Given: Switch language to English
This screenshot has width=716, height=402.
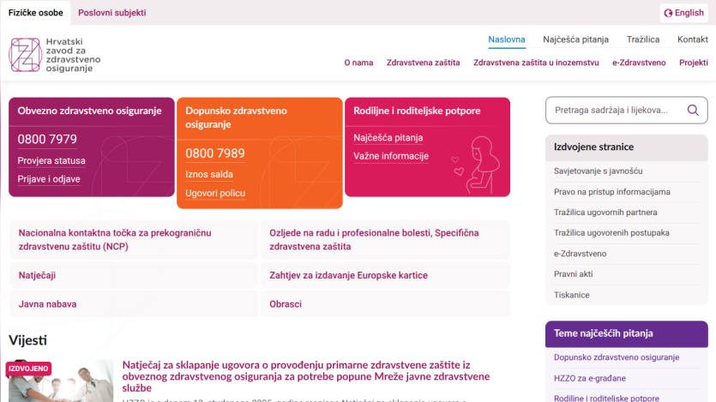Looking at the screenshot, I should [x=683, y=13].
